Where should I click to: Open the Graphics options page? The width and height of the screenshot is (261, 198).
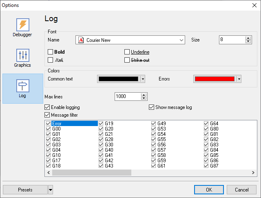coord(23,58)
